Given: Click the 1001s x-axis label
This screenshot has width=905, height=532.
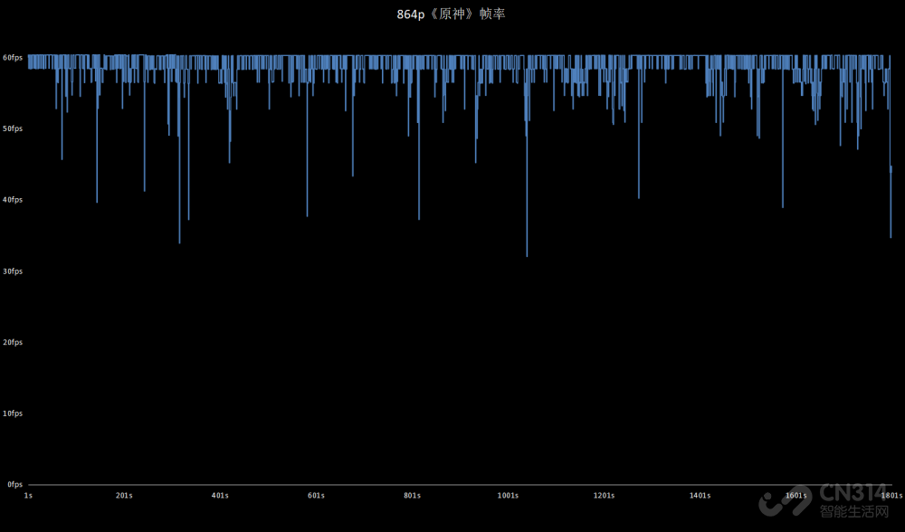Looking at the screenshot, I should point(508,496).
